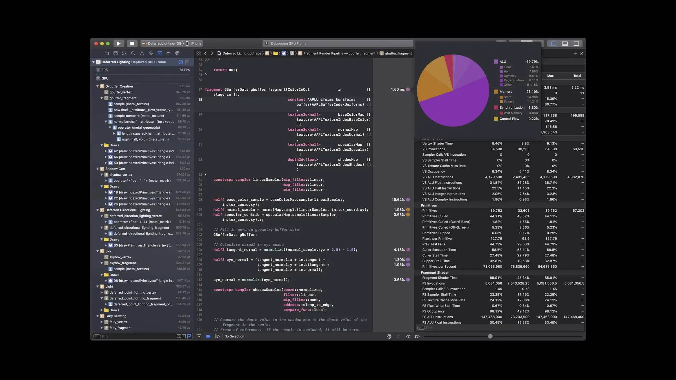Click the Stop button in toolbar
The width and height of the screenshot is (676, 380).
[x=132, y=43]
